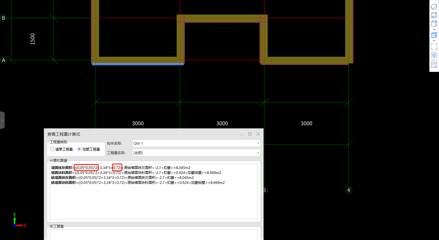Click the local 3D dashed-box cube icon

[x=434, y=55]
